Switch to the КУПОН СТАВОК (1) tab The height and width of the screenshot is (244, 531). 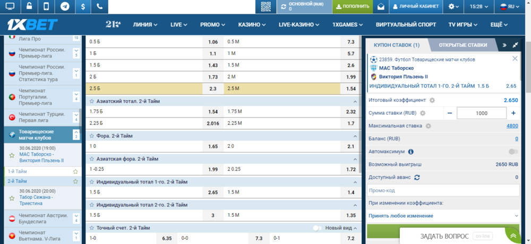point(397,45)
